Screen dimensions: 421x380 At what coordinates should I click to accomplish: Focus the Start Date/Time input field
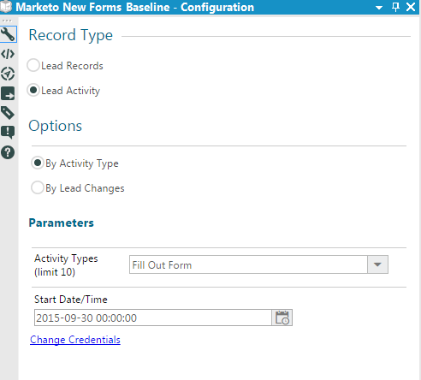(153, 318)
